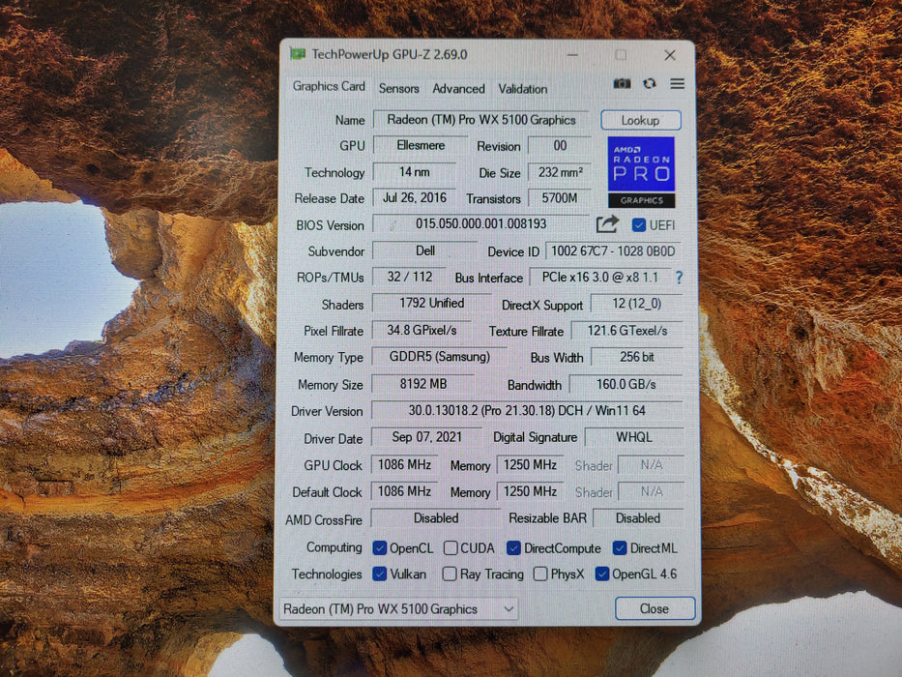Toggle the PhysX checkbox
The width and height of the screenshot is (902, 677).
click(x=540, y=574)
